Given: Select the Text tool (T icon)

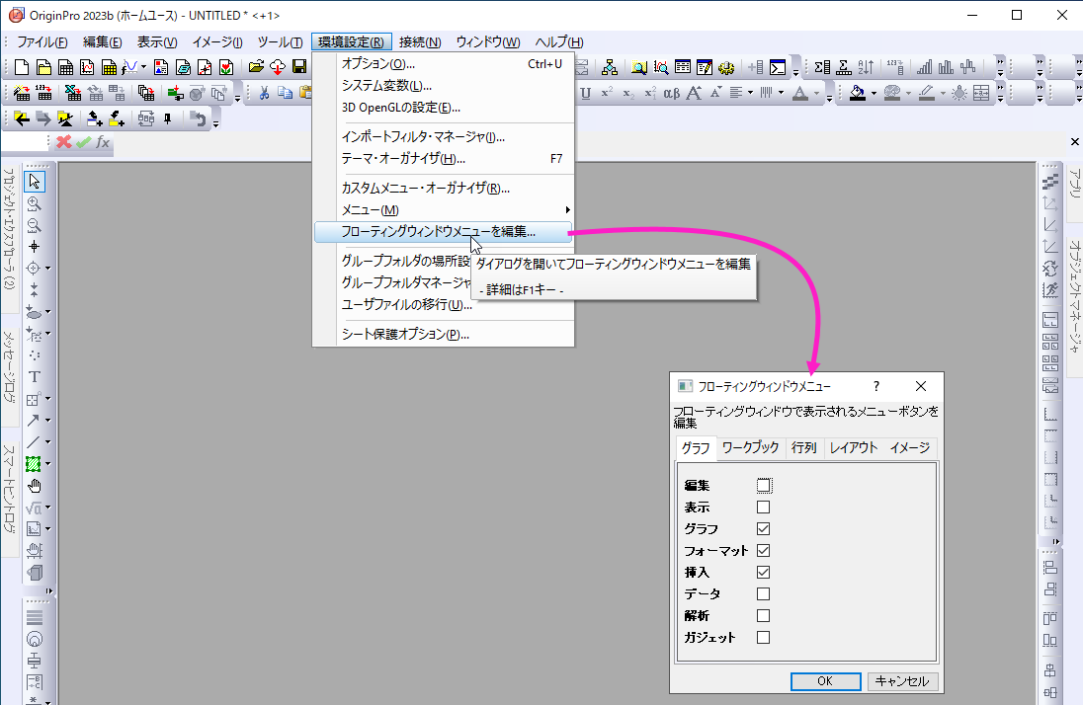Looking at the screenshot, I should click(x=34, y=377).
